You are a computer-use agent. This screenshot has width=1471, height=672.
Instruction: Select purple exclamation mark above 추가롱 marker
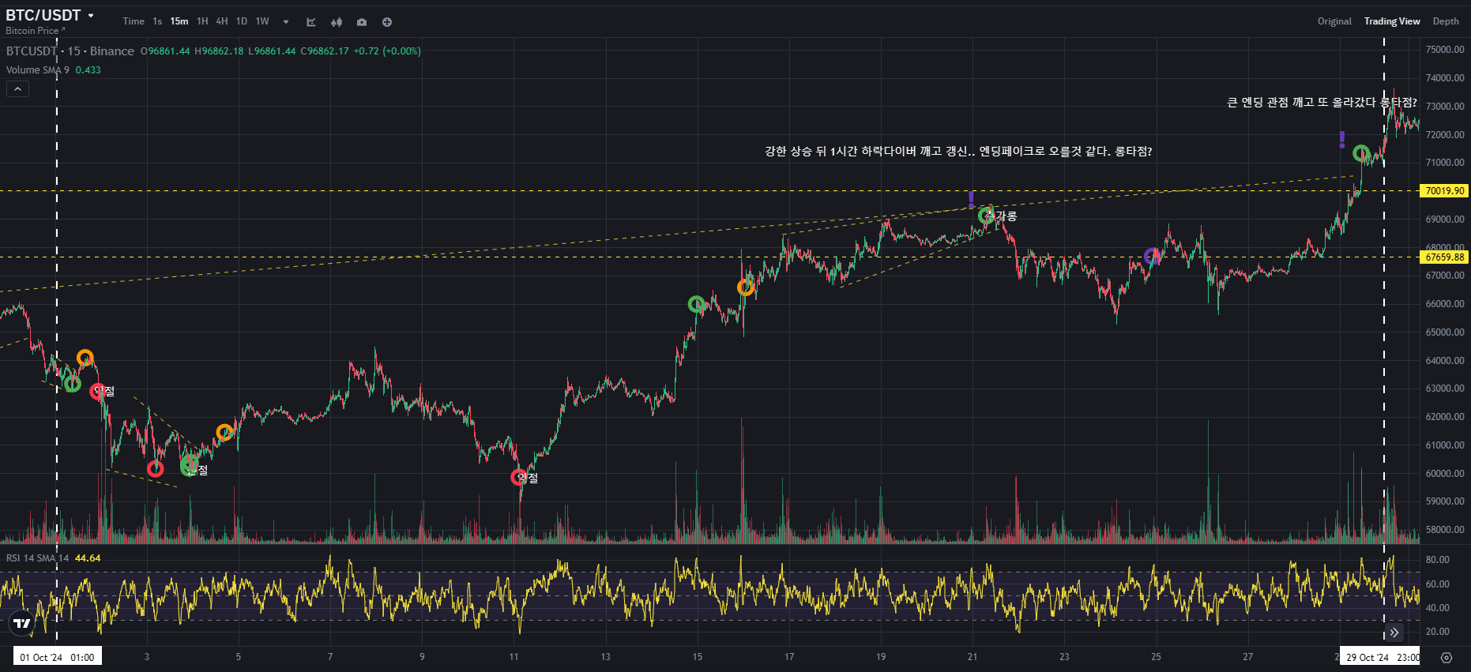[x=972, y=200]
